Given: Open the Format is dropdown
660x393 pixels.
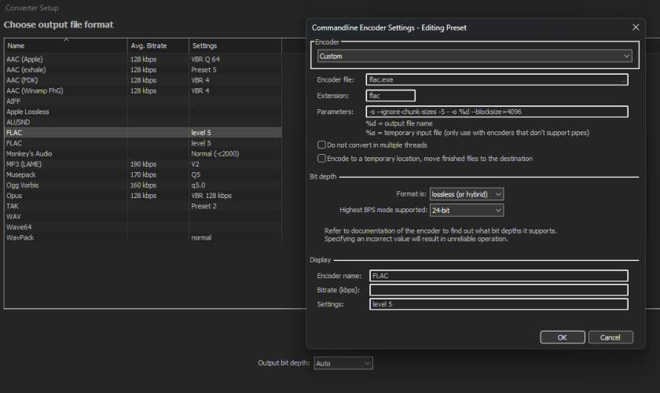Looking at the screenshot, I should [x=467, y=194].
